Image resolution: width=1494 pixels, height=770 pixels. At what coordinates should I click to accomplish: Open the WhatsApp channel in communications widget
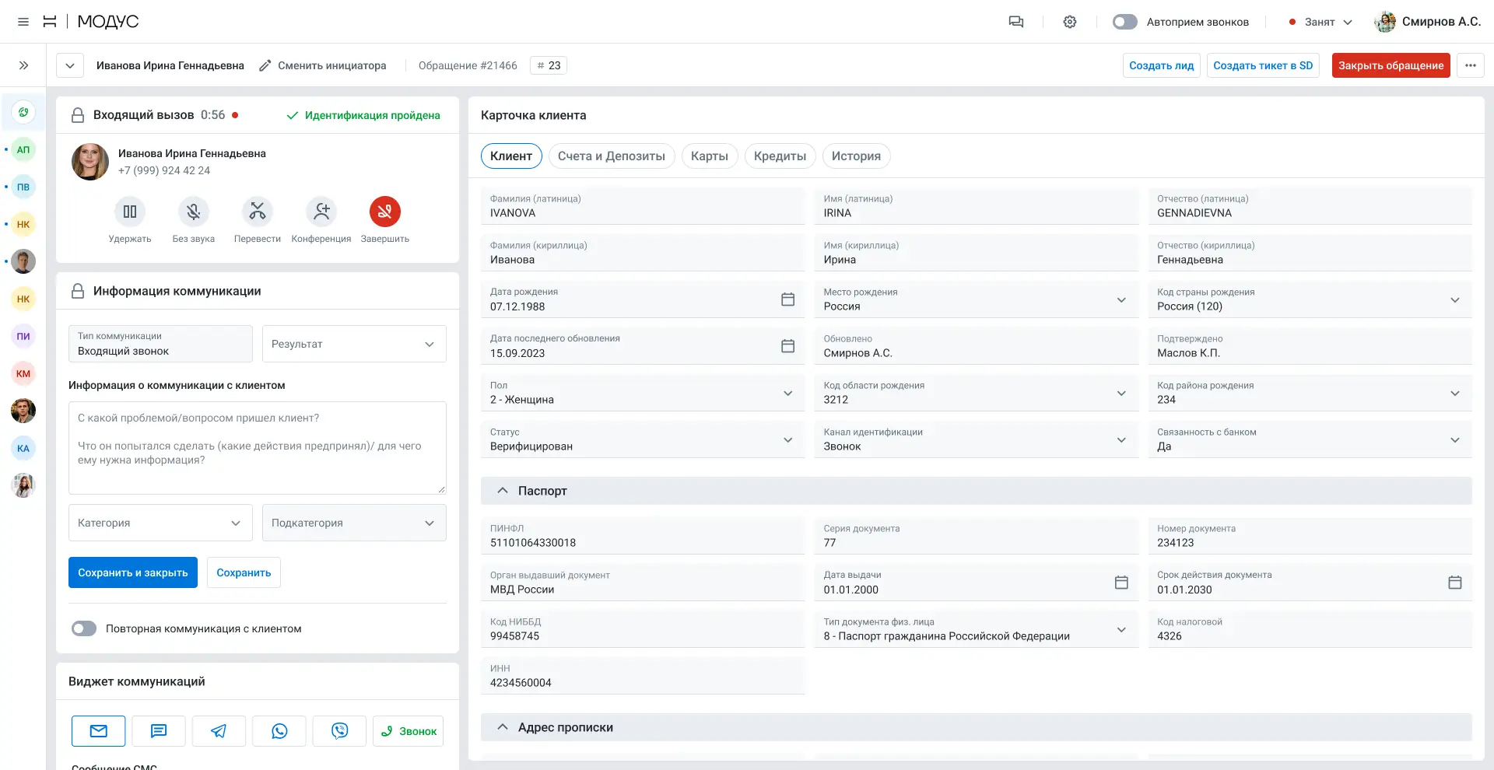pos(279,731)
